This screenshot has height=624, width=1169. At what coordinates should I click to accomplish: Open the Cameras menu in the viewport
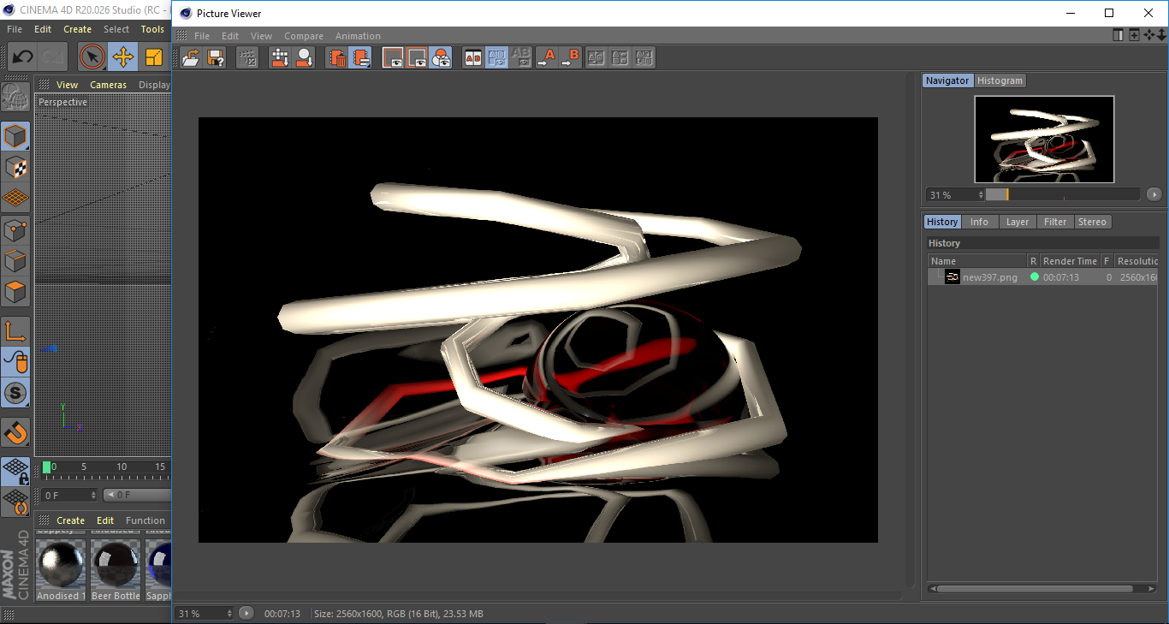108,85
